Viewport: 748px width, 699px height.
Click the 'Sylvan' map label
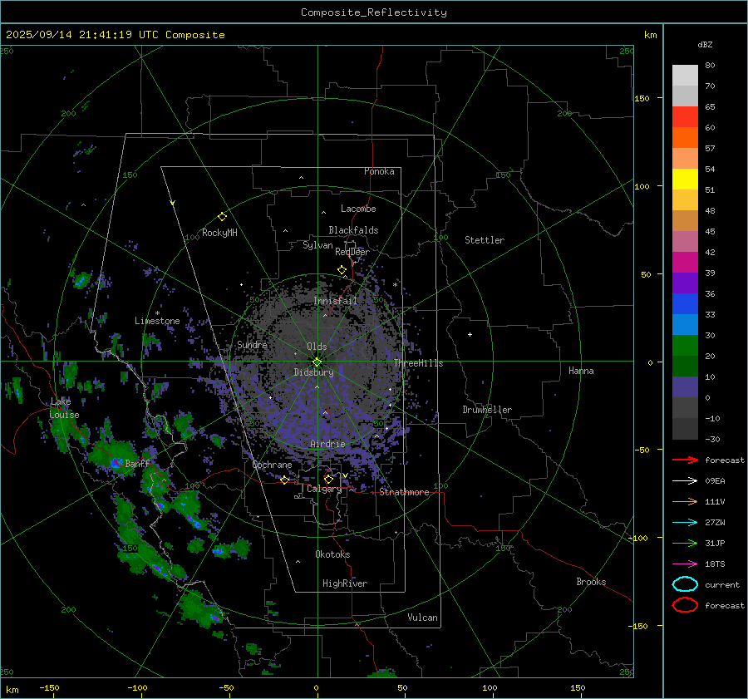point(317,245)
